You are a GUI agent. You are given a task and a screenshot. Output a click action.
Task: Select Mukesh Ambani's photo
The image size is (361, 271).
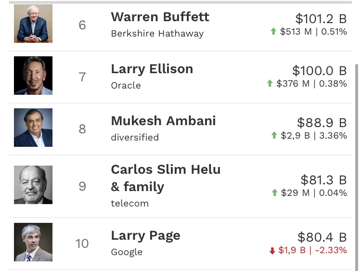point(33,128)
